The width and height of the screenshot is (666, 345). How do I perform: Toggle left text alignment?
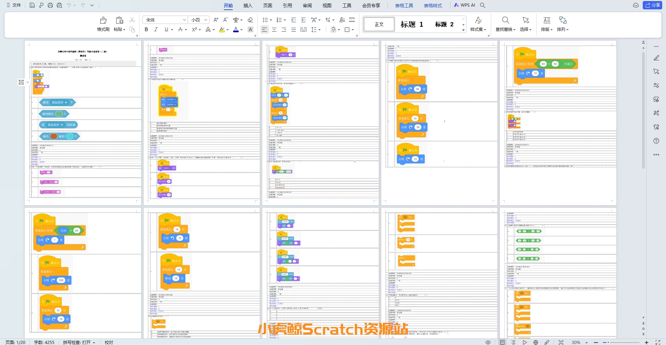click(x=265, y=30)
